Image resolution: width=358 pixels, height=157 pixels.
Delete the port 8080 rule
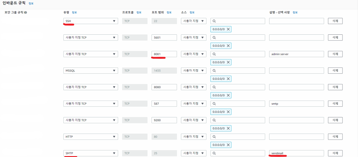click(335, 87)
